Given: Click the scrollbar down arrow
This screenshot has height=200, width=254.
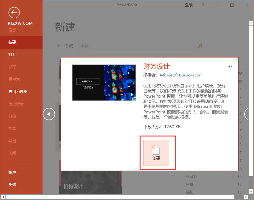Looking at the screenshot, I should pyautogui.click(x=251, y=192).
